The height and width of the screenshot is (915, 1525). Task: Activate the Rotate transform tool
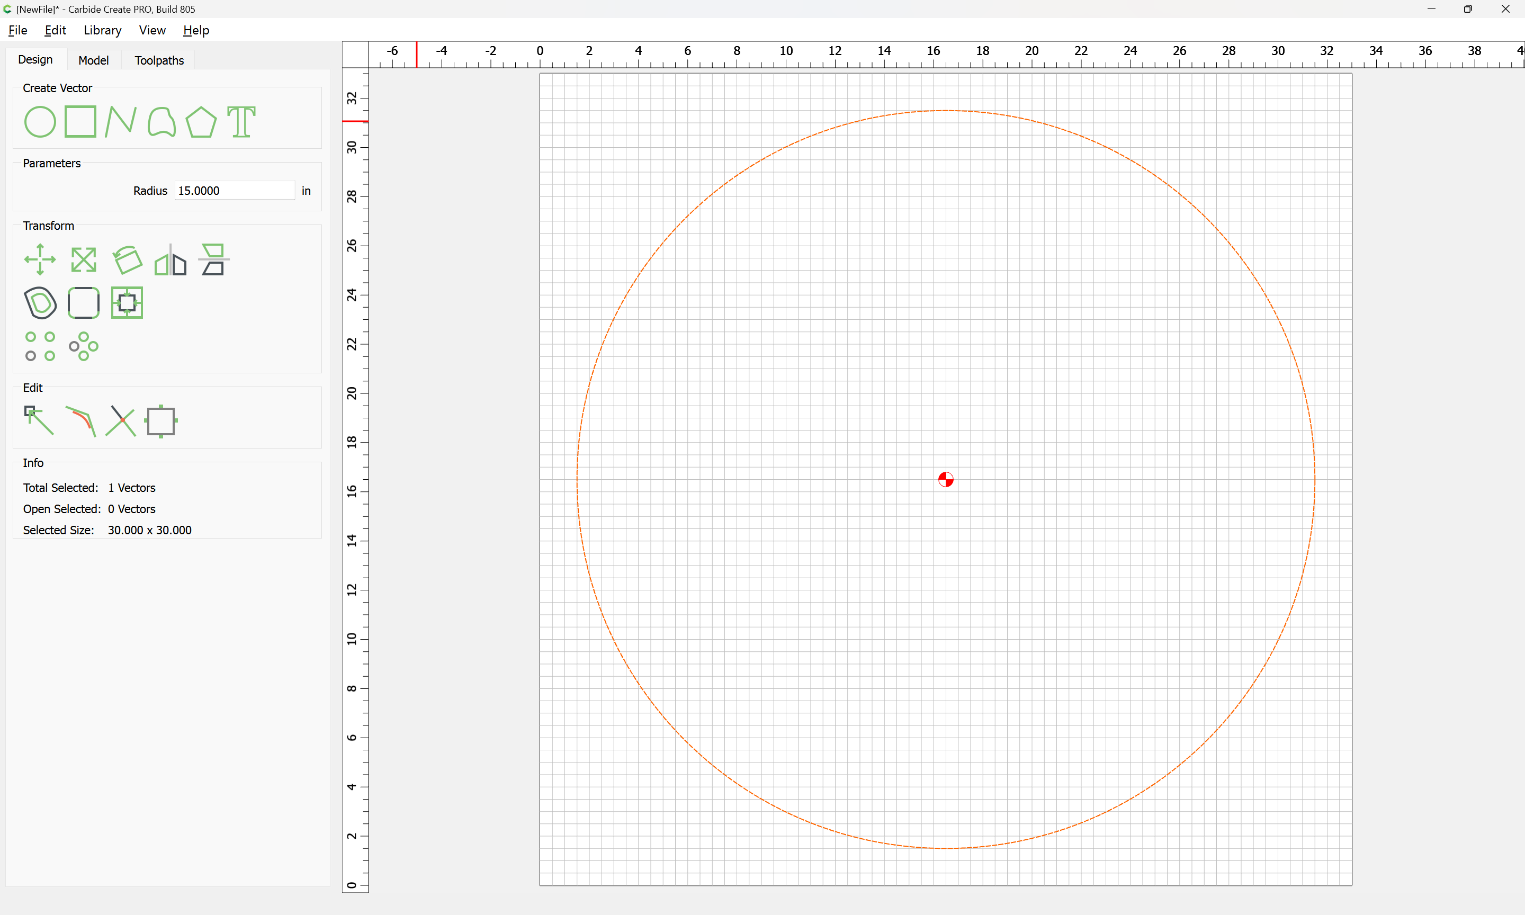click(127, 259)
